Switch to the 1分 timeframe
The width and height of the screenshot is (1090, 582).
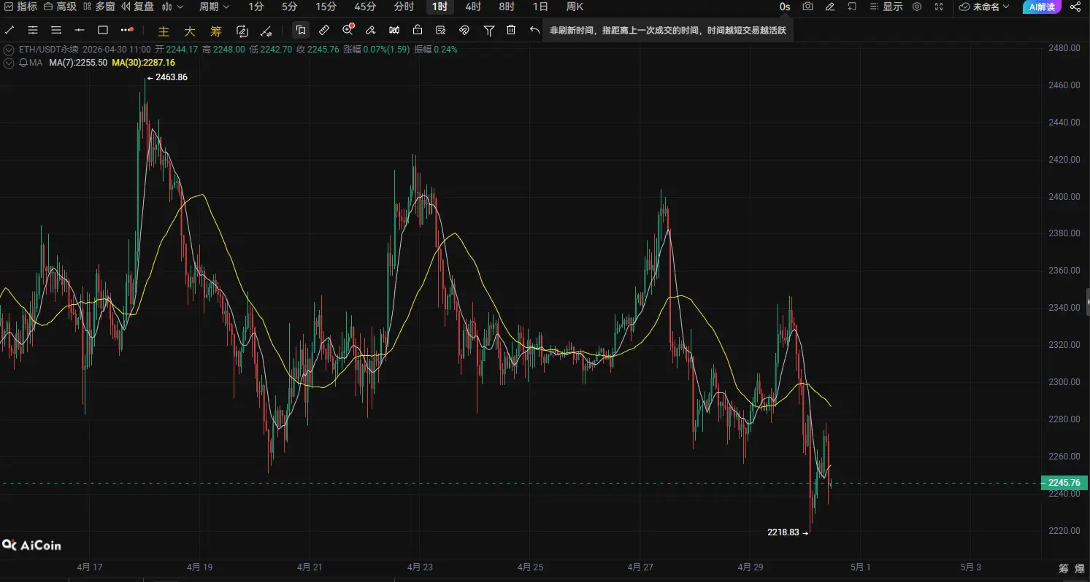(256, 7)
